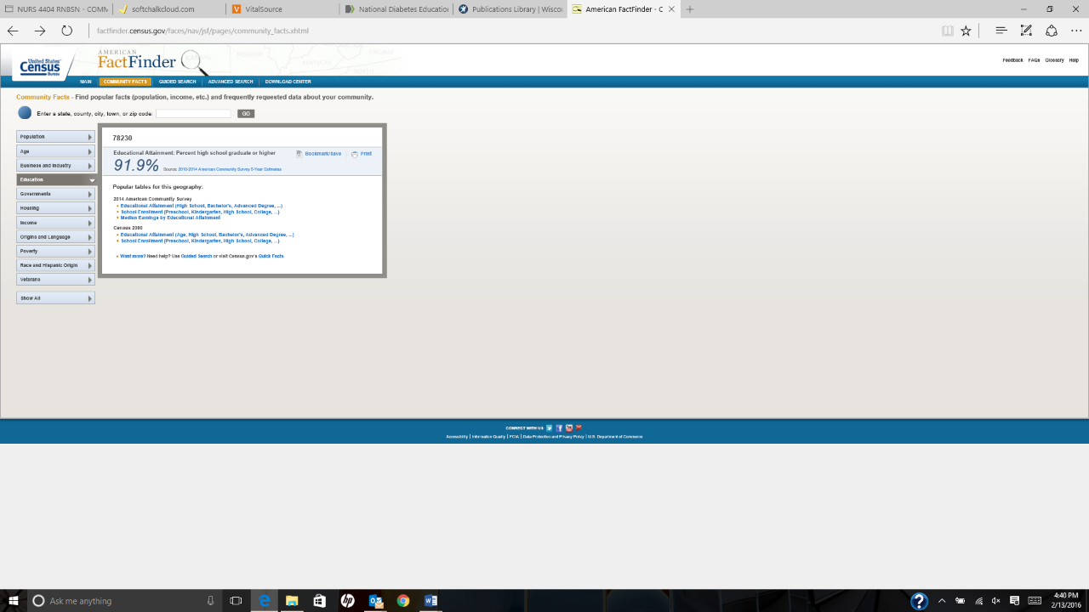Screen dimensions: 1089x612
Task: Click the Print icon in results panel
Action: 355,154
